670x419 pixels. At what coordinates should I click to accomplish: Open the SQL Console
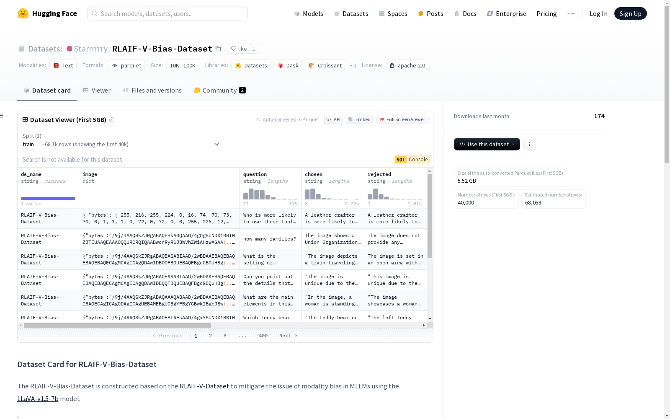pos(412,160)
